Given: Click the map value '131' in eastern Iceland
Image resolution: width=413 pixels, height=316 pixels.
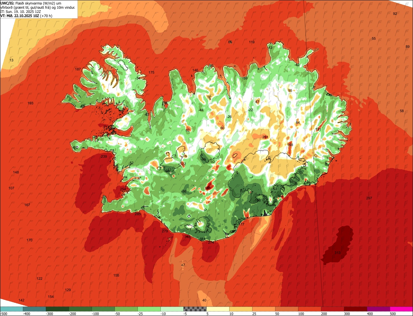Looking at the screenshot, I should click(318, 129).
